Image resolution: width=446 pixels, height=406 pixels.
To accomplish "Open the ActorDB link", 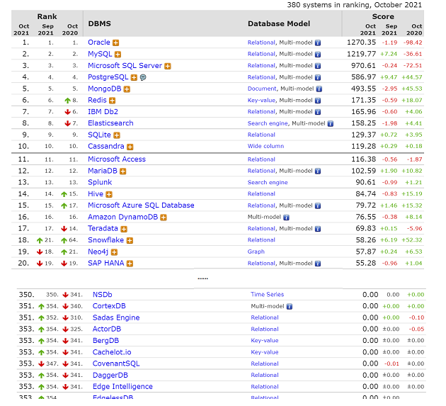I will [107, 329].
